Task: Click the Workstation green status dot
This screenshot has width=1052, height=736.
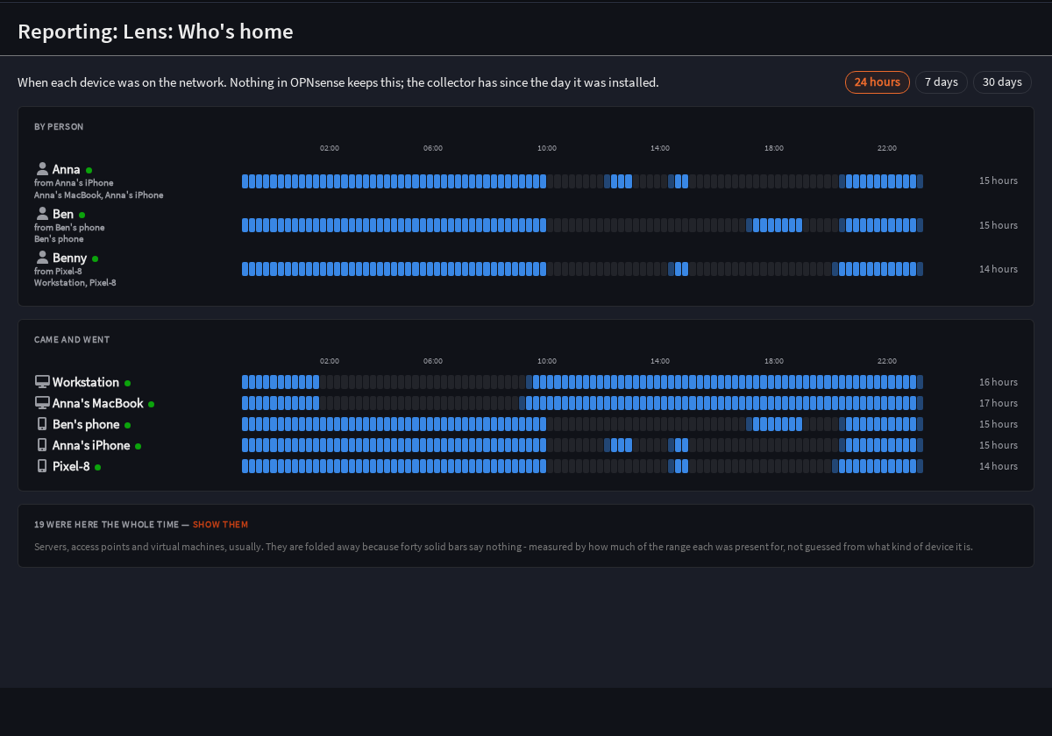Action: pyautogui.click(x=128, y=383)
